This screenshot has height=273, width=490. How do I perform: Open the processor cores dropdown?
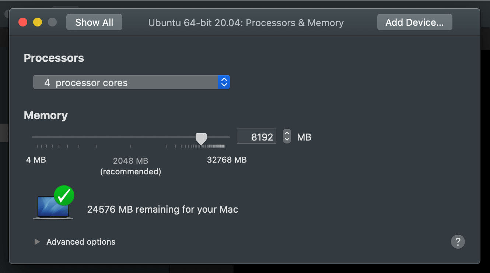(126, 82)
